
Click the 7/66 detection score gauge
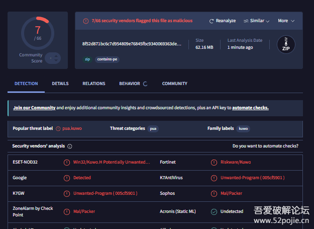tap(38, 33)
